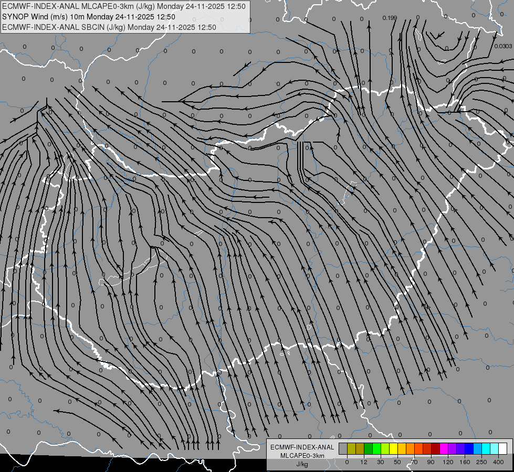Click the legend tick label 90

pos(431,462)
